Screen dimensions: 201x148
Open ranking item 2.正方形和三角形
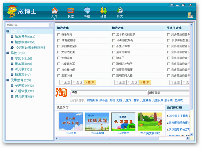pyautogui.click(x=178, y=123)
